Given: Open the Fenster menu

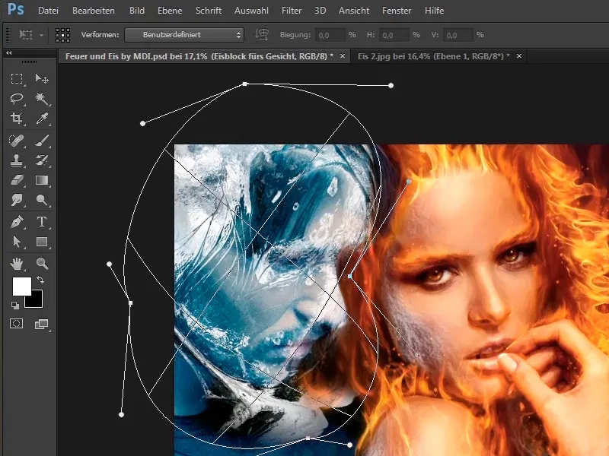Looking at the screenshot, I should pos(397,11).
